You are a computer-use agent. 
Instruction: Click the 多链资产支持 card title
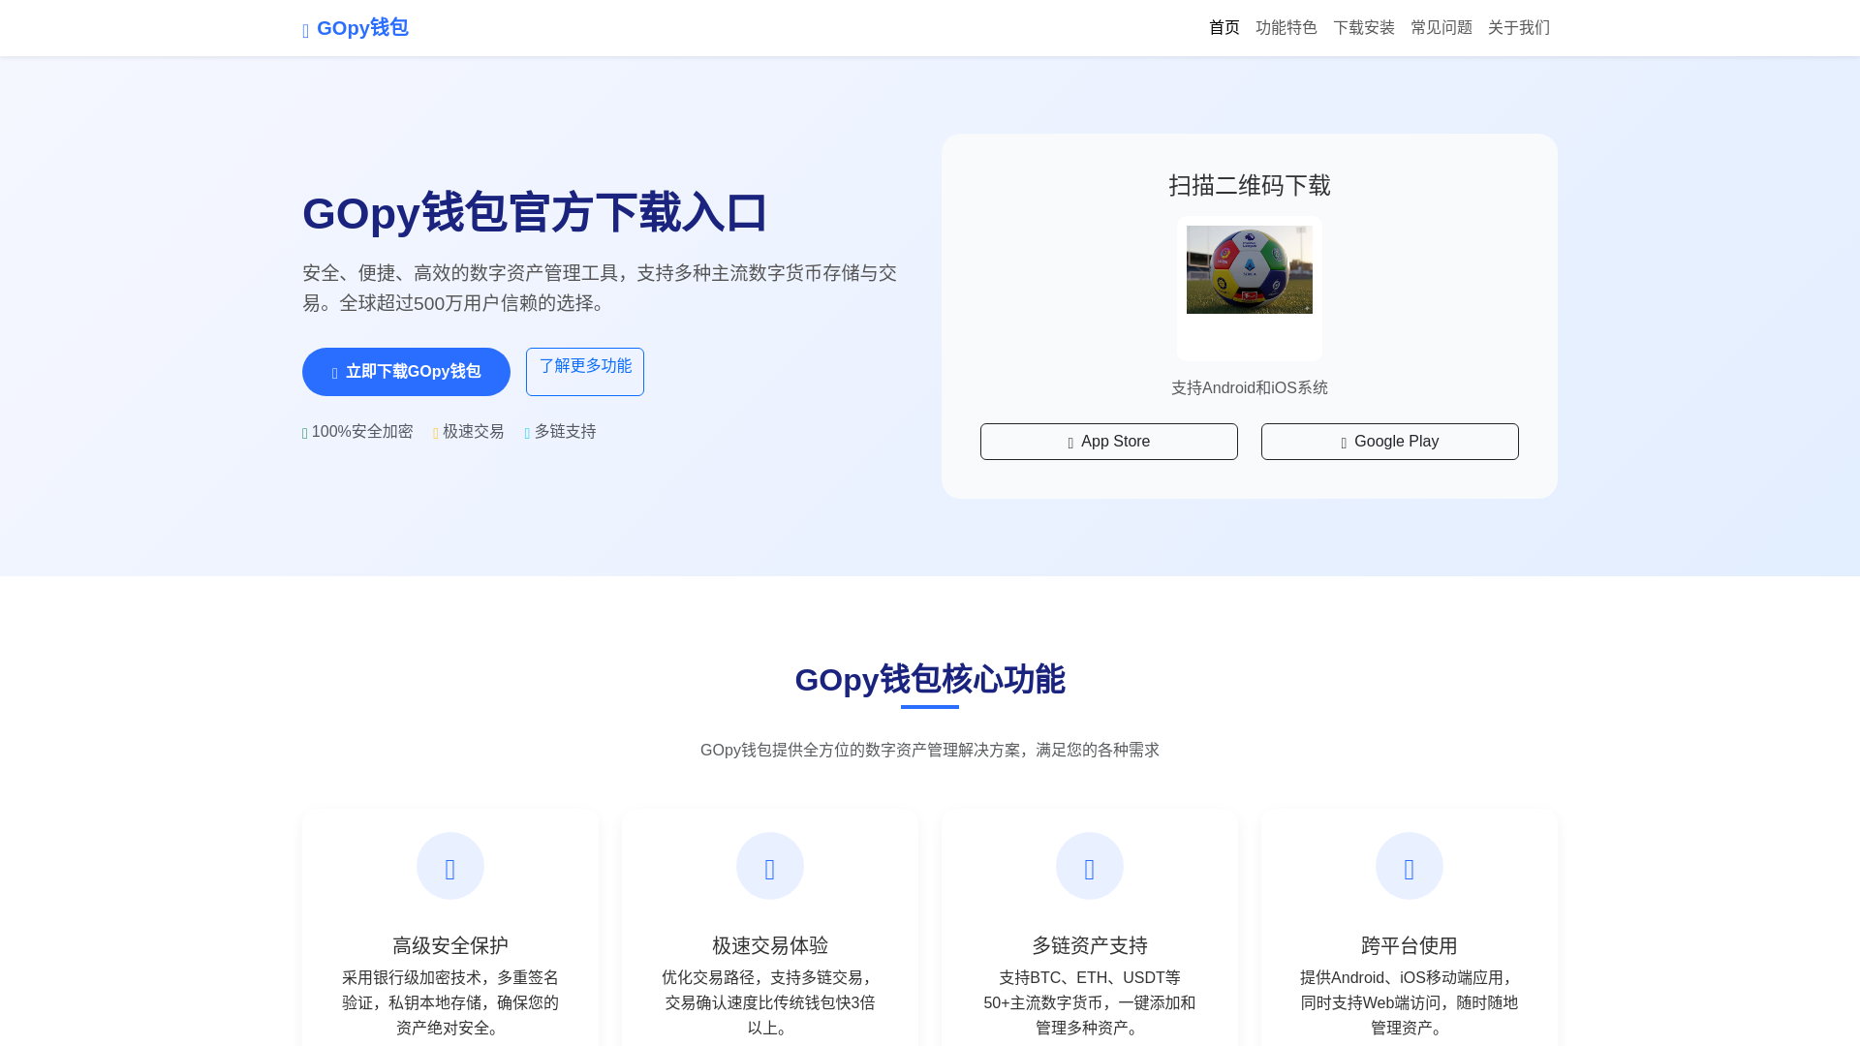pos(1090,945)
